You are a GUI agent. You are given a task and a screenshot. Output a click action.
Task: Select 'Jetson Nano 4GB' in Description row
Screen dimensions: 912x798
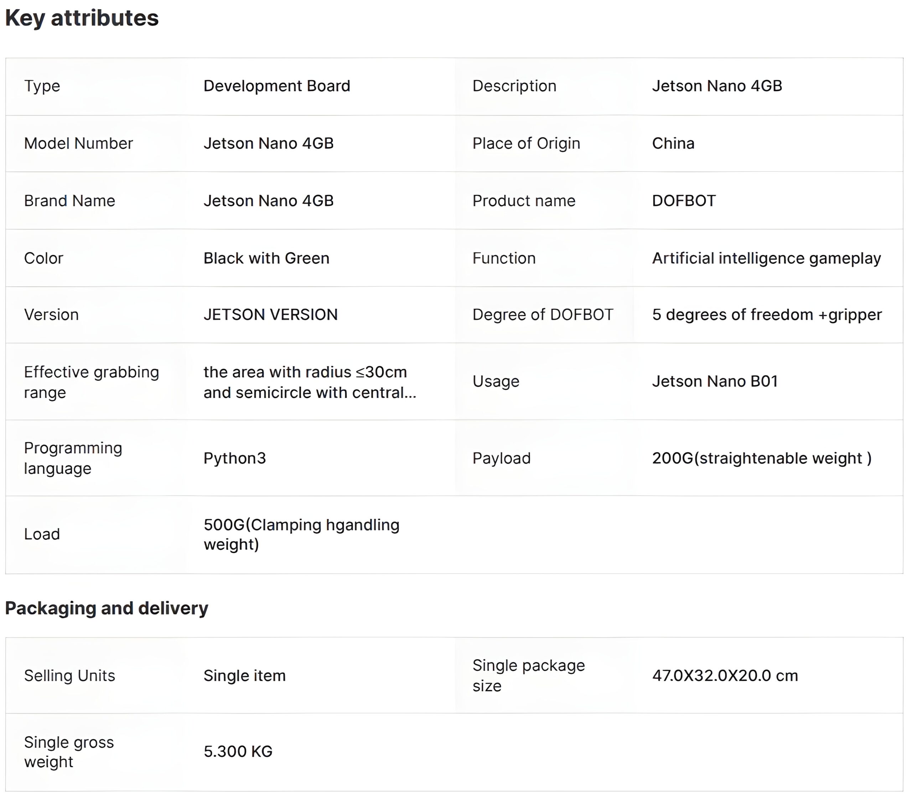point(717,86)
